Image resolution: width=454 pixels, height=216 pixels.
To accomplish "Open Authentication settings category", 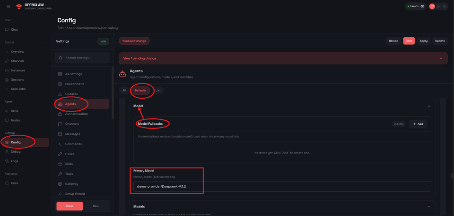I will [76, 114].
